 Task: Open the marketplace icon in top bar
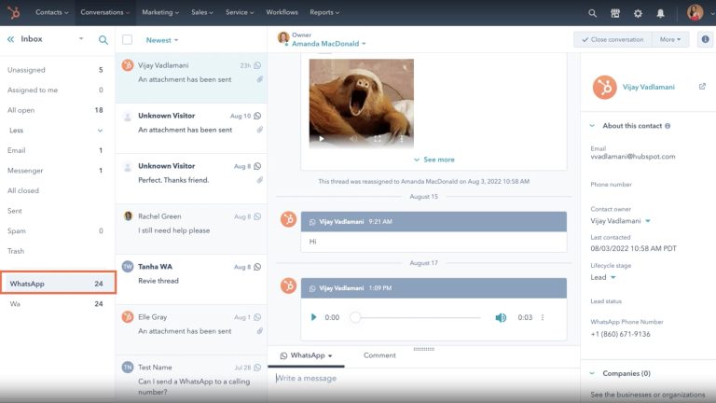[615, 13]
